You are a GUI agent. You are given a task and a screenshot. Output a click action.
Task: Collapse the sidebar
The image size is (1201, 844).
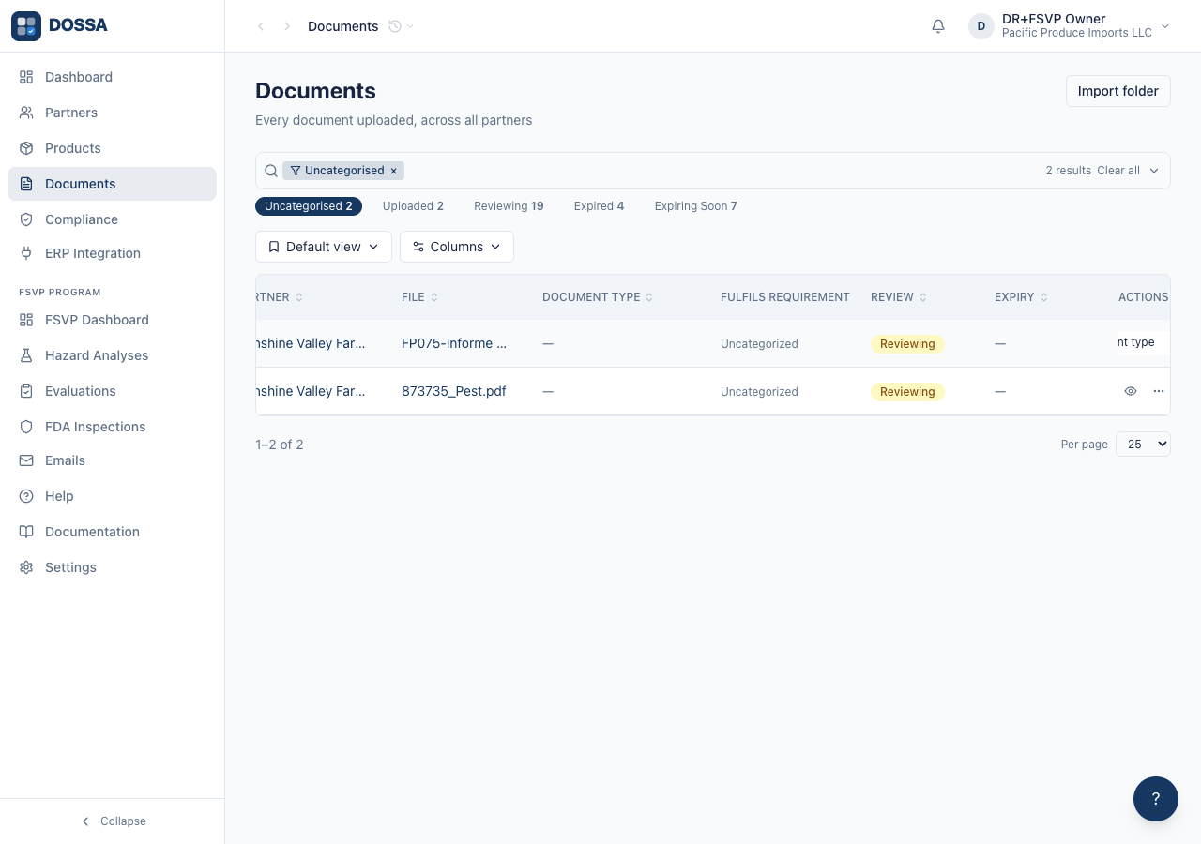tap(113, 821)
